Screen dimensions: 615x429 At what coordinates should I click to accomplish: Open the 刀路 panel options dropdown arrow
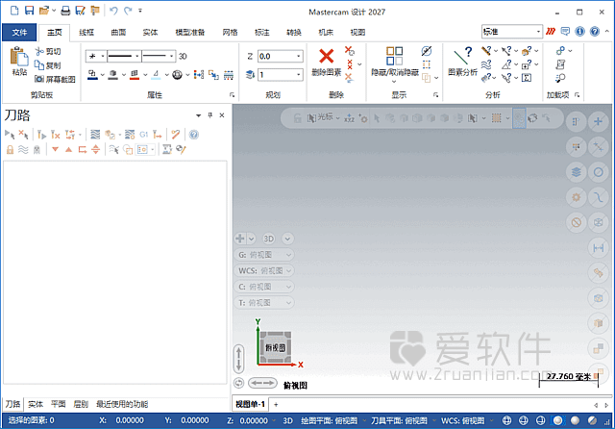pos(199,115)
